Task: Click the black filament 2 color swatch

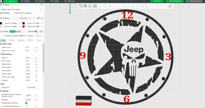Action: (x=24, y=23)
